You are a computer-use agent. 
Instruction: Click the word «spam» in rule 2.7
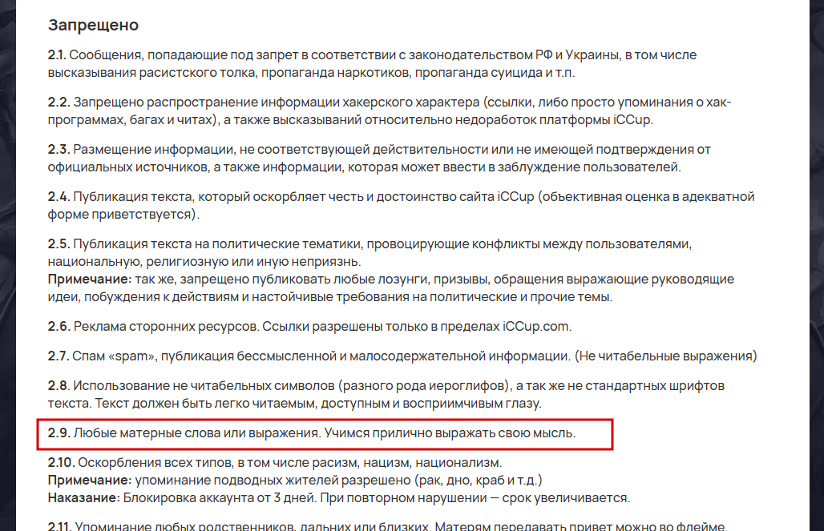132,356
